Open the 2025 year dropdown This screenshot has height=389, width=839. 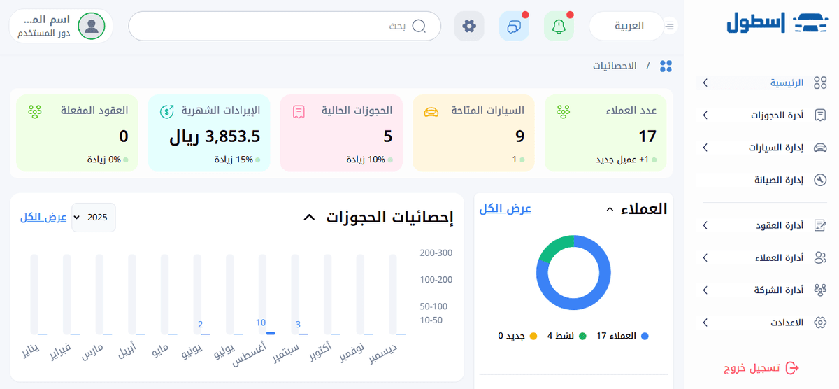[x=94, y=218]
